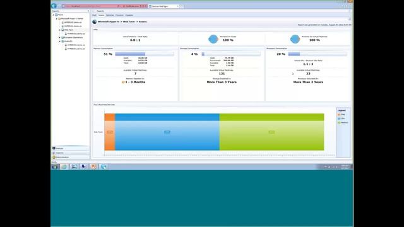Collapse the Microsoft Hyper-V Server node
Image resolution: width=404 pixels, height=227 pixels.
[x=57, y=19]
